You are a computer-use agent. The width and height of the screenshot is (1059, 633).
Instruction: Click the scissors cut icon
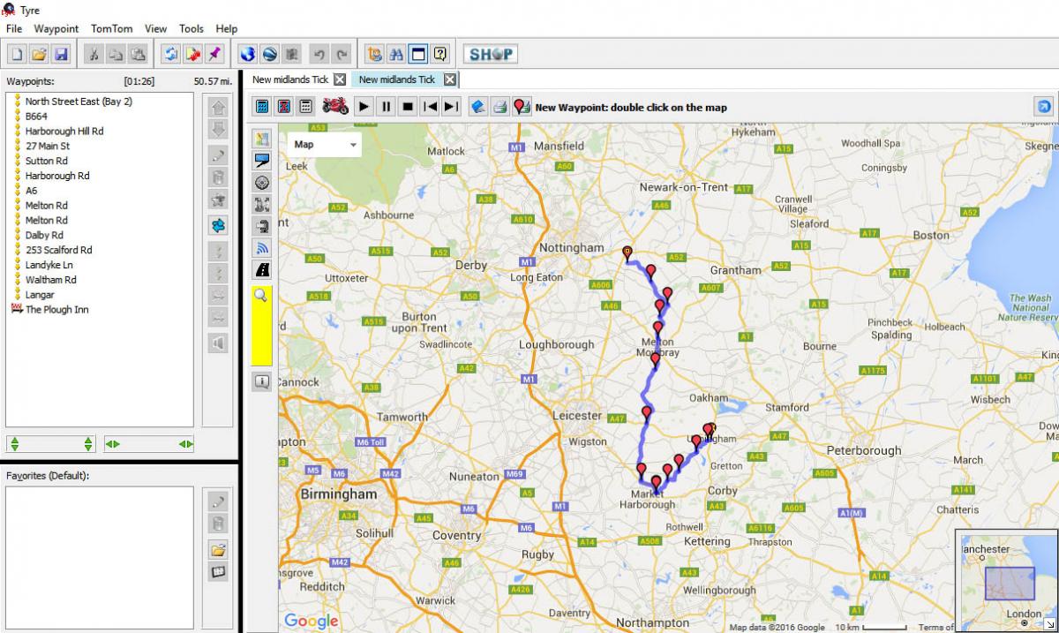tap(93, 54)
